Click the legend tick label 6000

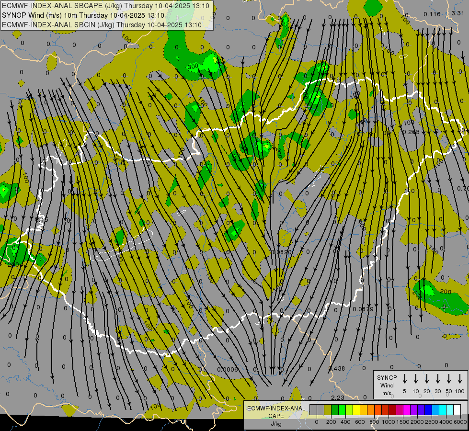pyautogui.click(x=460, y=422)
